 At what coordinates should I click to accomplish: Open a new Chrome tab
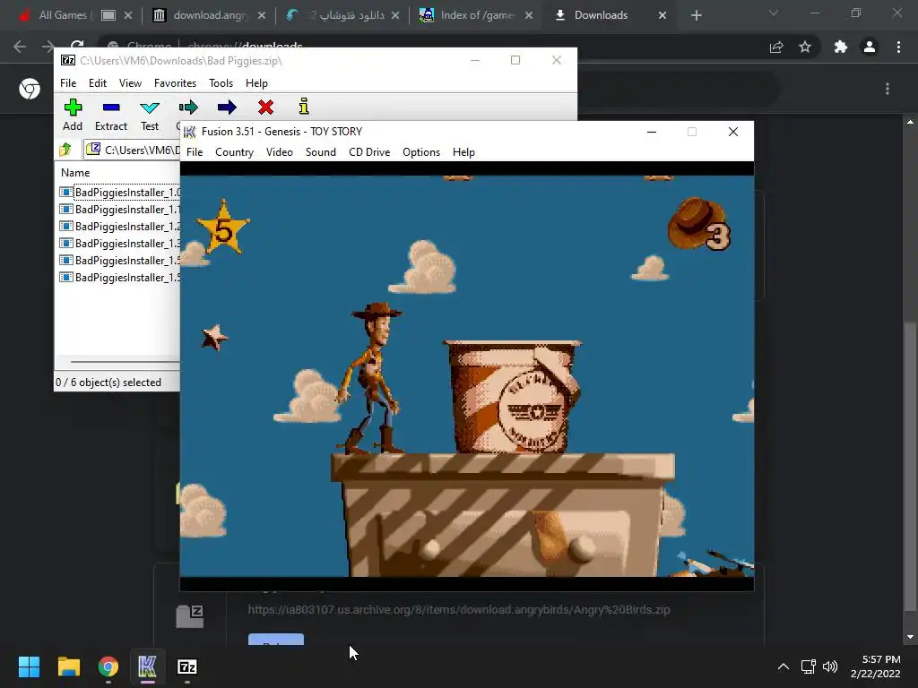coord(696,15)
